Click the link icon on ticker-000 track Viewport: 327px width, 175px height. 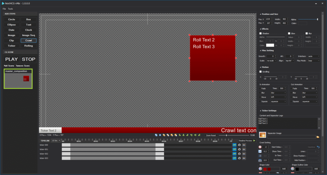[x=234, y=145]
